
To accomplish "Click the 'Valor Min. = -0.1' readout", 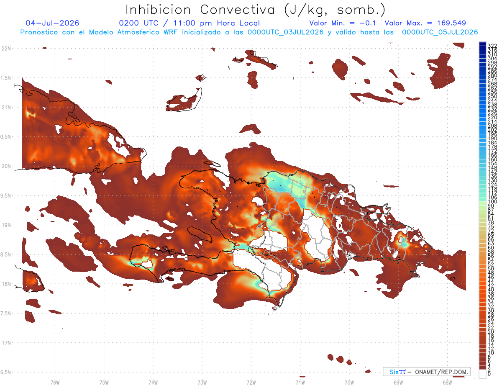I will pyautogui.click(x=343, y=23).
